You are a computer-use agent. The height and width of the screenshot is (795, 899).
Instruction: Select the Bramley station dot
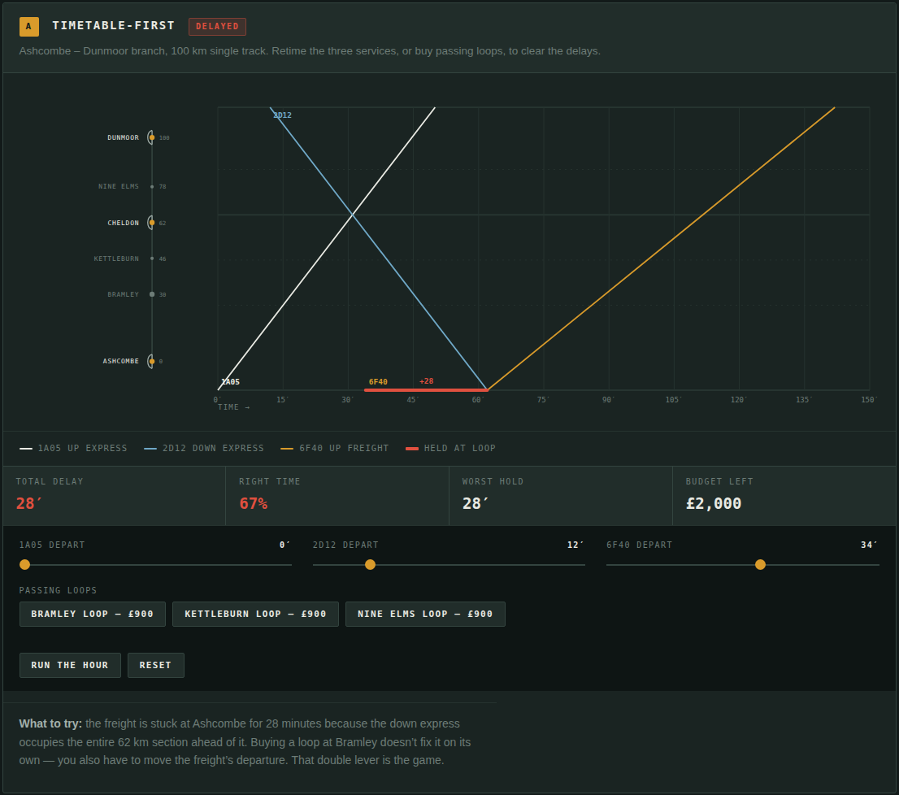[x=152, y=294]
